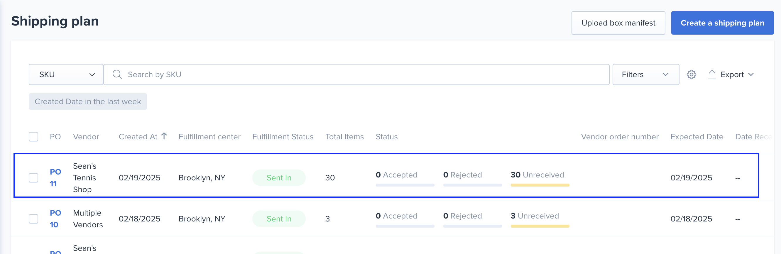This screenshot has width=781, height=254.
Task: Click the Sent In status for PO 11
Action: 279,178
